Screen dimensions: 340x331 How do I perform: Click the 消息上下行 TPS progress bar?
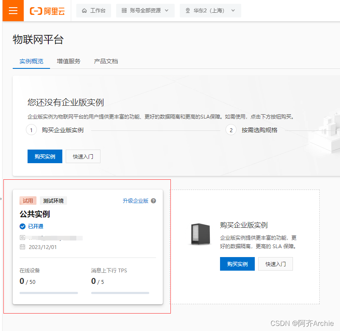click(120, 293)
